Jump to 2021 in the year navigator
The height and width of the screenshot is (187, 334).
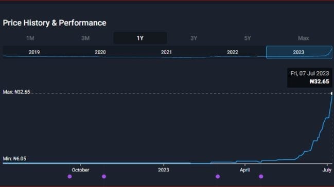tap(166, 52)
